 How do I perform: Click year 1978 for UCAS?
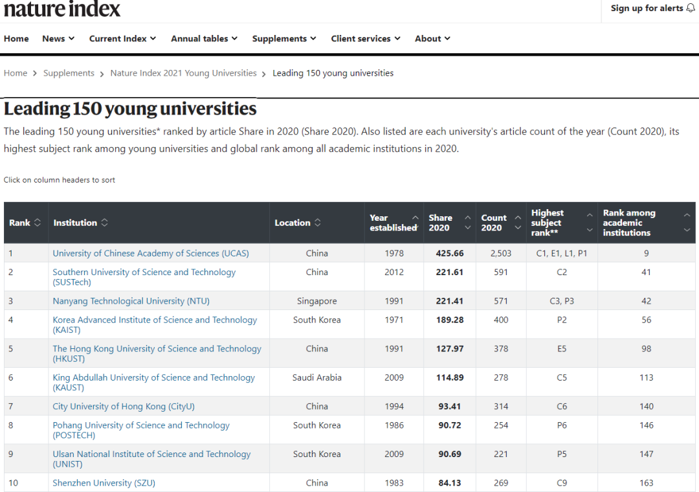pos(394,253)
